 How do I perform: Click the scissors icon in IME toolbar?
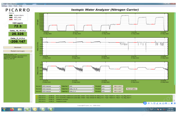tap(160, 103)
